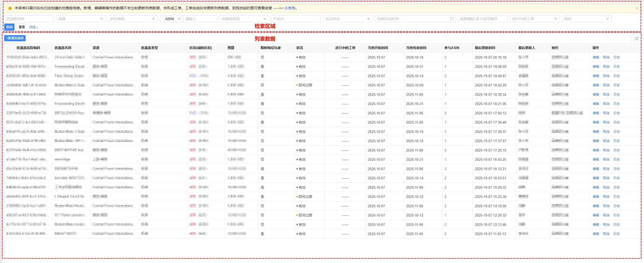Click the 追踪编码 input field

pyautogui.click(x=482, y=19)
